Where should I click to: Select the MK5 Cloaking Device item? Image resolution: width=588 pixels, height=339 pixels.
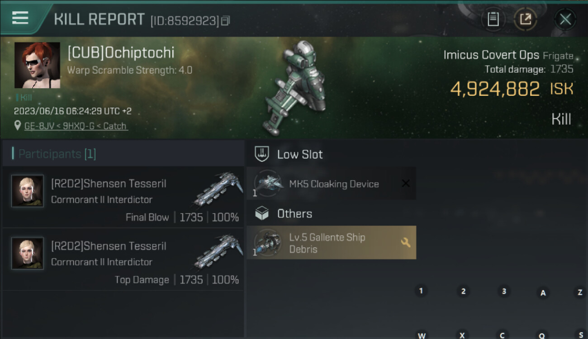point(332,184)
